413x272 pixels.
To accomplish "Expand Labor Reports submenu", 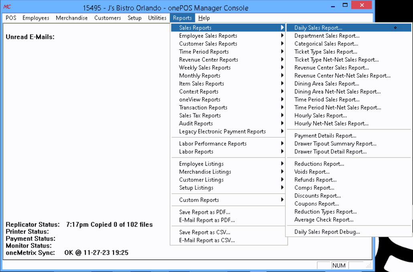I will 228,152.
